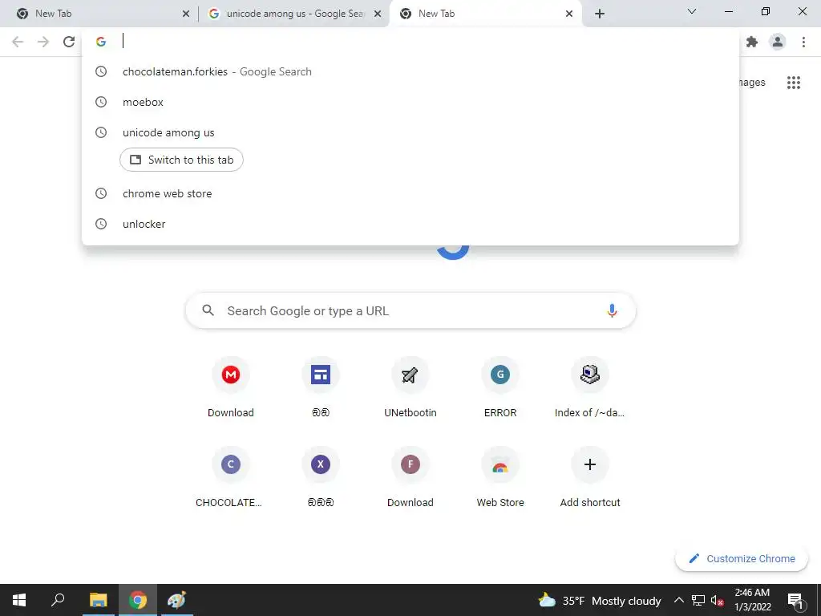Open the Google apps grid icon
The image size is (821, 616).
pyautogui.click(x=794, y=83)
